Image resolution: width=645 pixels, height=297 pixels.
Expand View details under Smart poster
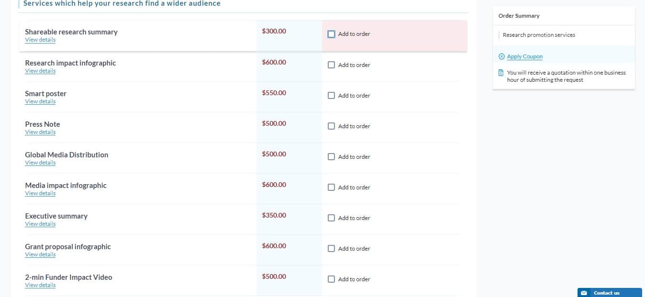tap(40, 101)
